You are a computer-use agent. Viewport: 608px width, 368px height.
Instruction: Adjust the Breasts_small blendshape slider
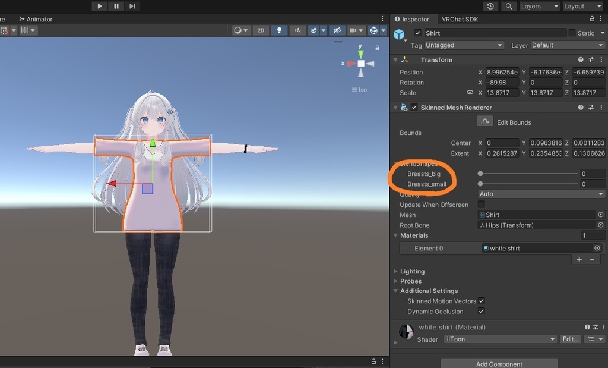529,184
